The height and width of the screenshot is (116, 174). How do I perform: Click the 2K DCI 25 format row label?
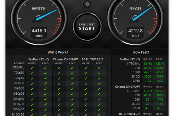tap(18, 114)
